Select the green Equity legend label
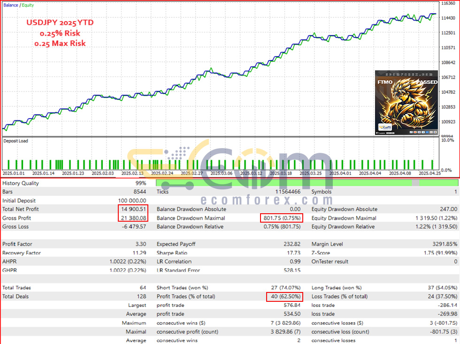The image size is (460, 344). pyautogui.click(x=28, y=5)
